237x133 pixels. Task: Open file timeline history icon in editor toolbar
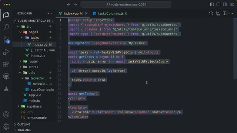pos(211,14)
